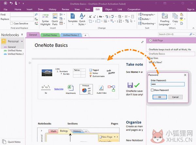Image resolution: width=196 pixels, height=145 pixels.
Task: Open the Top Uses page
Action: point(154,58)
